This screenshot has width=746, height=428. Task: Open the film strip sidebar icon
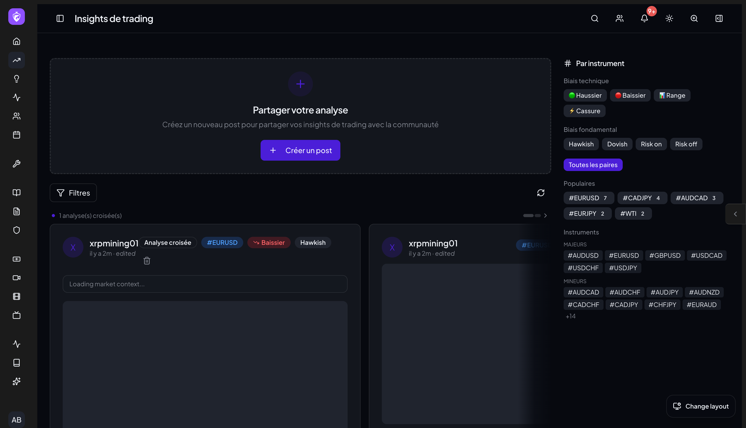point(17,296)
